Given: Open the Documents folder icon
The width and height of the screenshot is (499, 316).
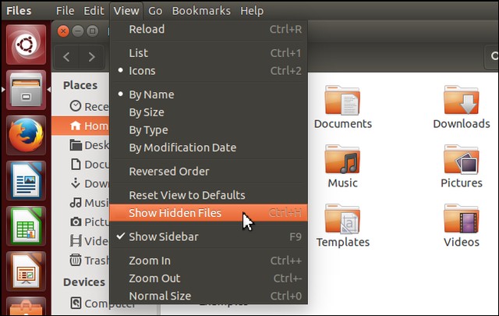Looking at the screenshot, I should [343, 101].
